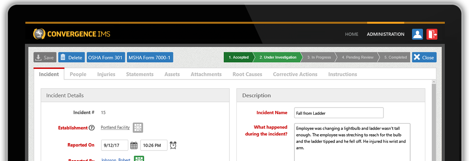
Task: Switch to the People tab
Action: (78, 74)
